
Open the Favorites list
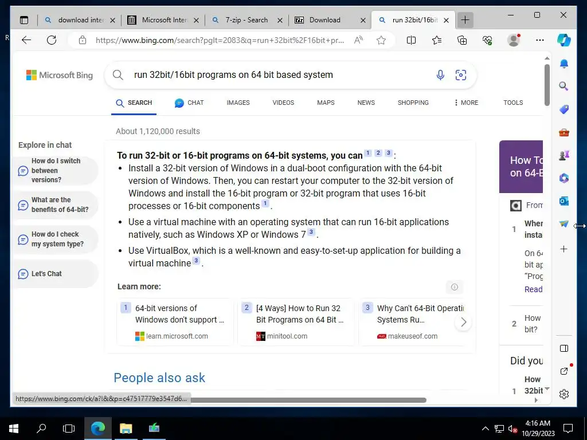[x=436, y=40]
